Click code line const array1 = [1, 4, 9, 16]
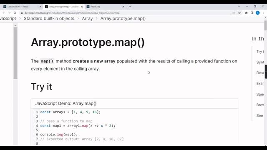This screenshot has height=150, width=267. click(71, 112)
